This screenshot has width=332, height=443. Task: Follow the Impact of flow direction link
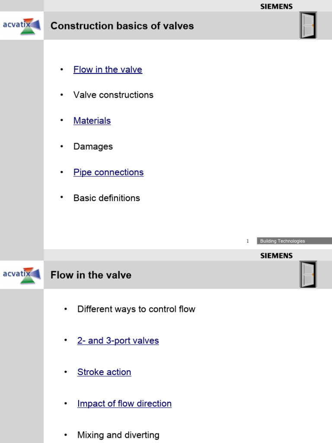[x=124, y=404]
